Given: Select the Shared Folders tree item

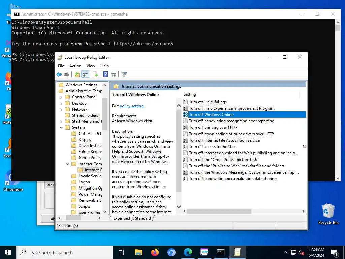Looking at the screenshot, I should click(85, 115).
